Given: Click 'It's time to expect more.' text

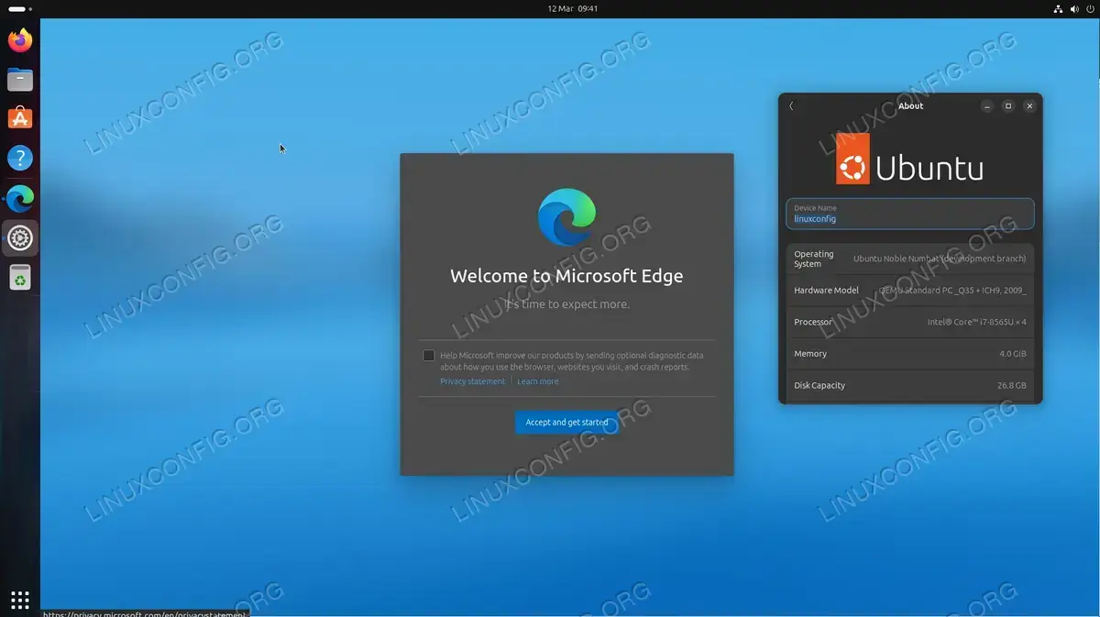Looking at the screenshot, I should coord(566,304).
